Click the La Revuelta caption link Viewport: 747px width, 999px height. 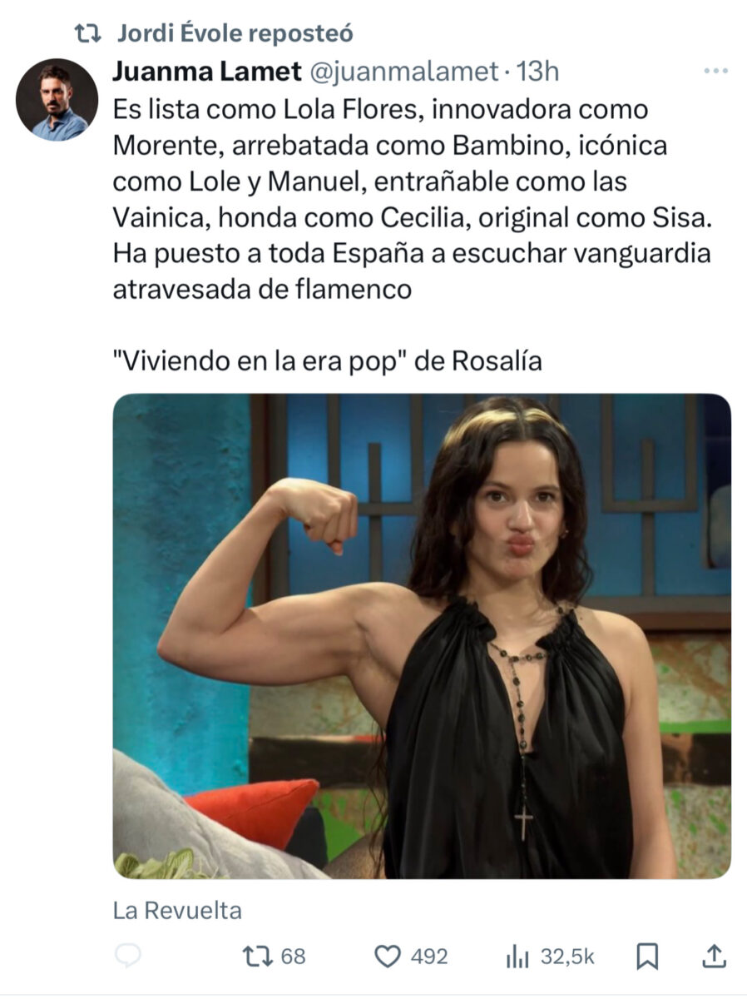177,911
